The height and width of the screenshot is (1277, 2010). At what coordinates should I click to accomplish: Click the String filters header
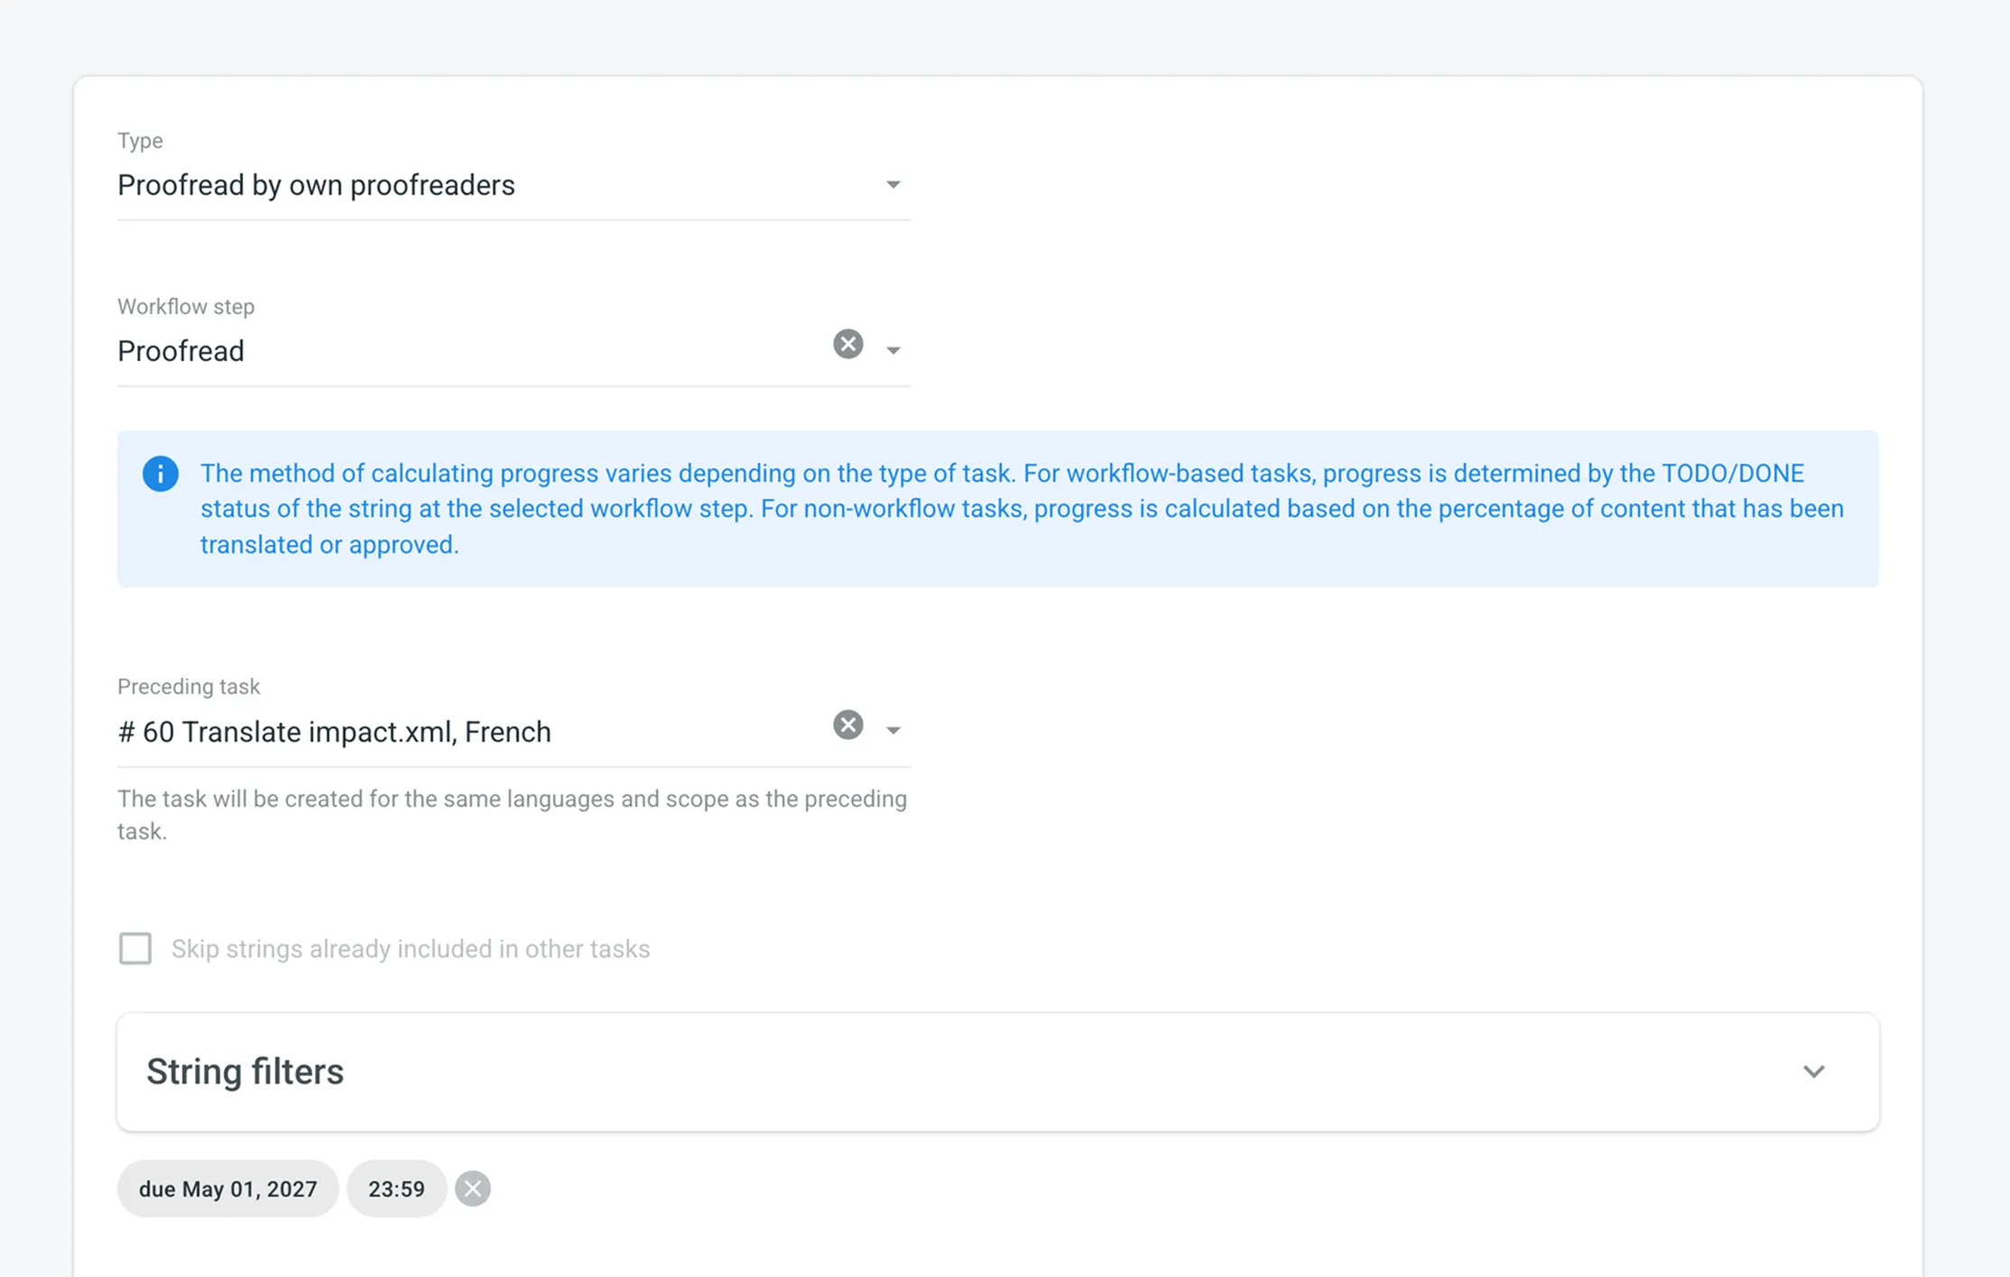(x=245, y=1072)
